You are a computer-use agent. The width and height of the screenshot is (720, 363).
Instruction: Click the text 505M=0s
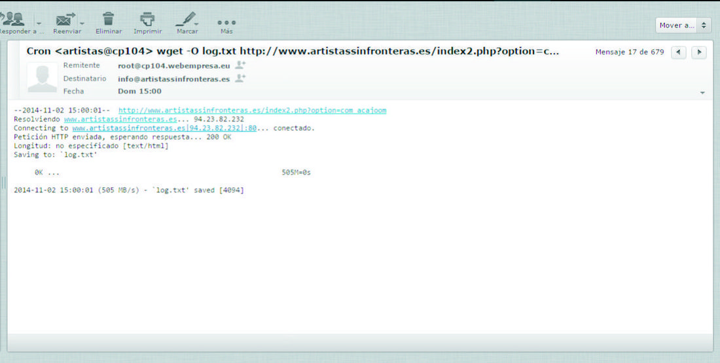tap(296, 173)
